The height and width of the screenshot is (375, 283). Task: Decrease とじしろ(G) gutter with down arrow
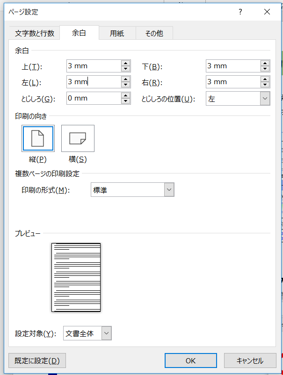[125, 101]
